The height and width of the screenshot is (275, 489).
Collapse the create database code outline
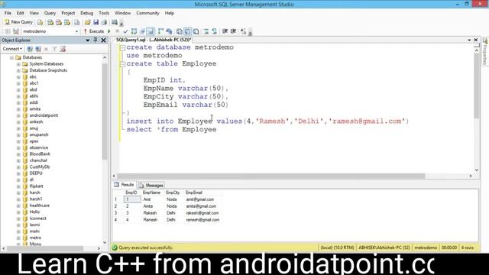click(122, 47)
